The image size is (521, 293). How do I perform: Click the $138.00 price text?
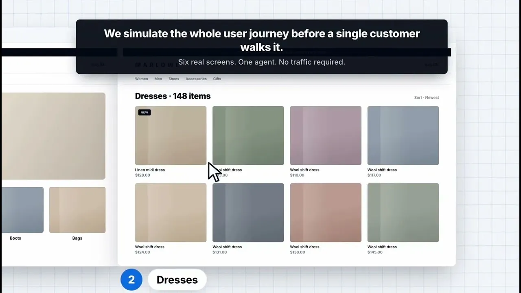click(x=298, y=252)
